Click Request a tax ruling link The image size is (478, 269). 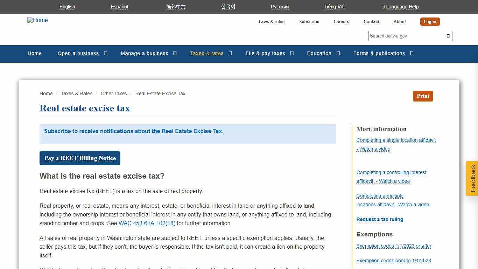(380, 219)
